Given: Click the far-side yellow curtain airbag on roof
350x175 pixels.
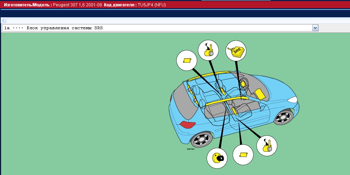Looking at the screenshot, I should (209, 76).
